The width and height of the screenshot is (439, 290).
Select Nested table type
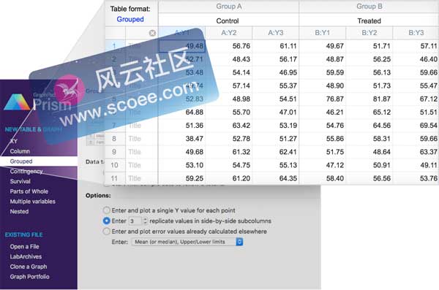pos(19,211)
